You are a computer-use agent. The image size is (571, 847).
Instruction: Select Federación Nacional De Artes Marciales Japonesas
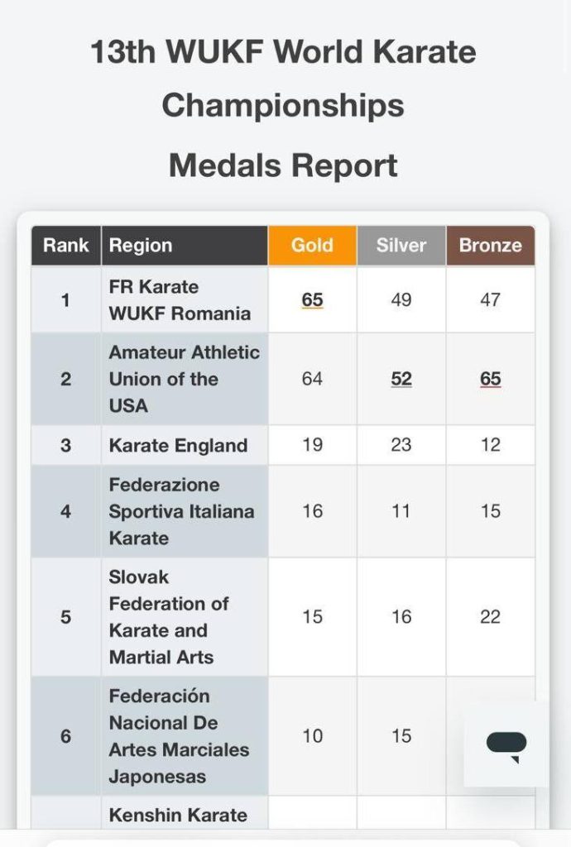pos(179,736)
